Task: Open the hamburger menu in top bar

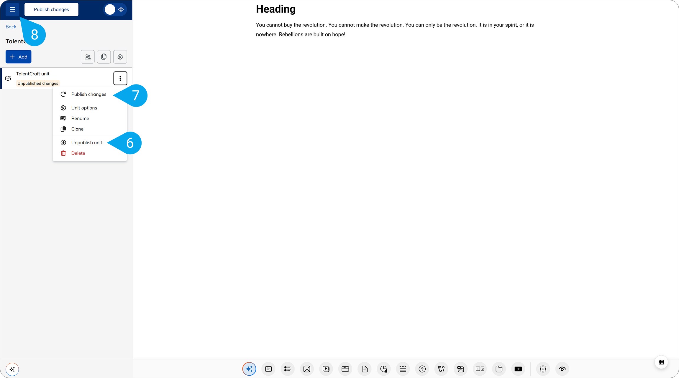Action: click(12, 9)
